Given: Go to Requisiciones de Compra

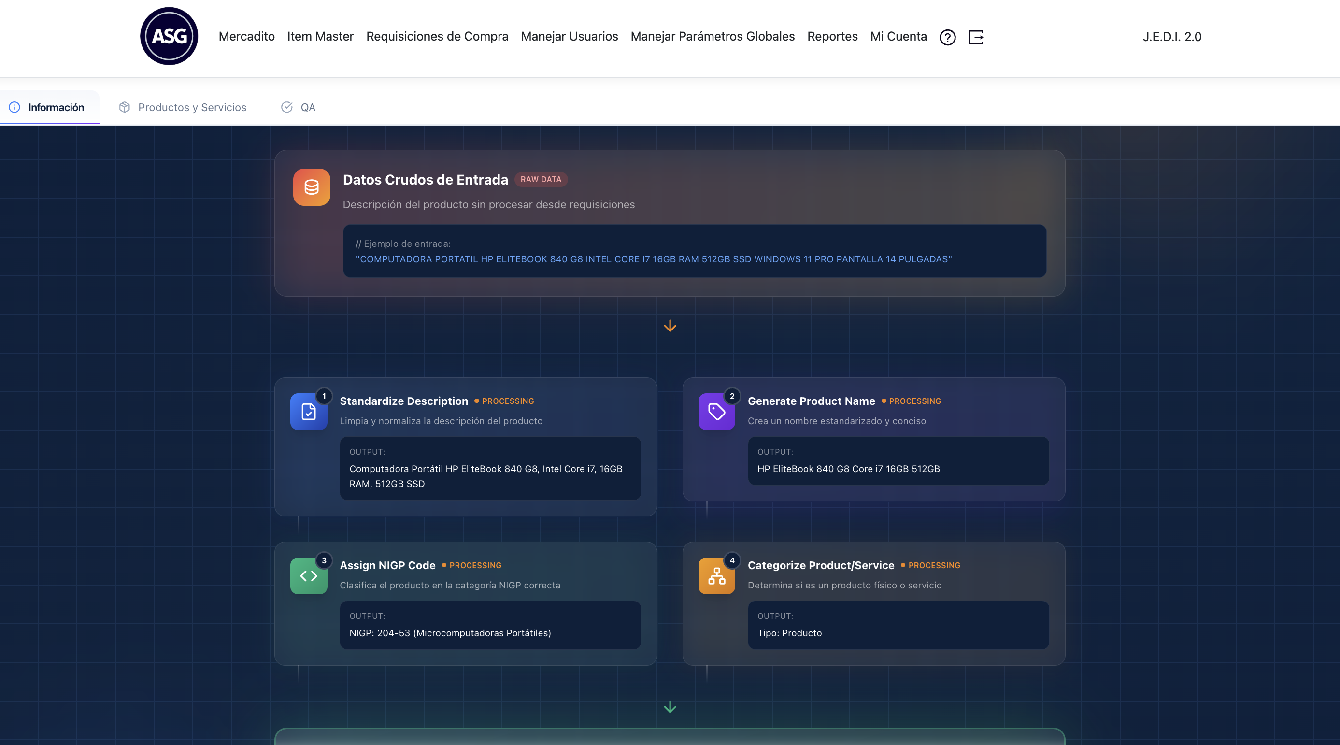Looking at the screenshot, I should pos(437,36).
